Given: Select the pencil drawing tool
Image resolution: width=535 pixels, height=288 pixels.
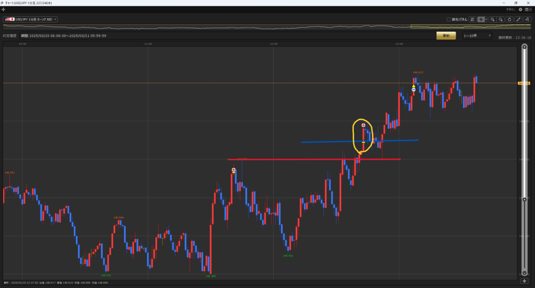Looking at the screenshot, I should point(518,19).
